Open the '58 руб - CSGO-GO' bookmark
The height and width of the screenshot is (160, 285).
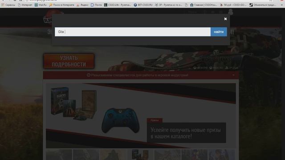pos(233,5)
